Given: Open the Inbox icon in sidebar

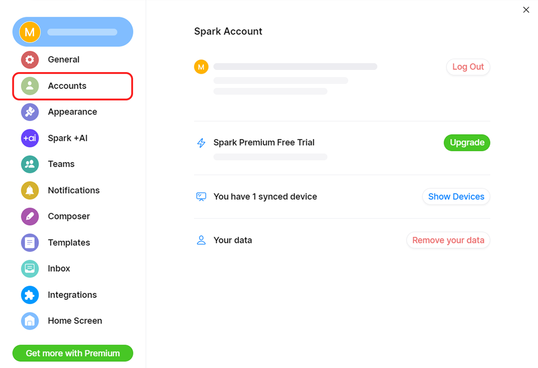Looking at the screenshot, I should [x=30, y=269].
